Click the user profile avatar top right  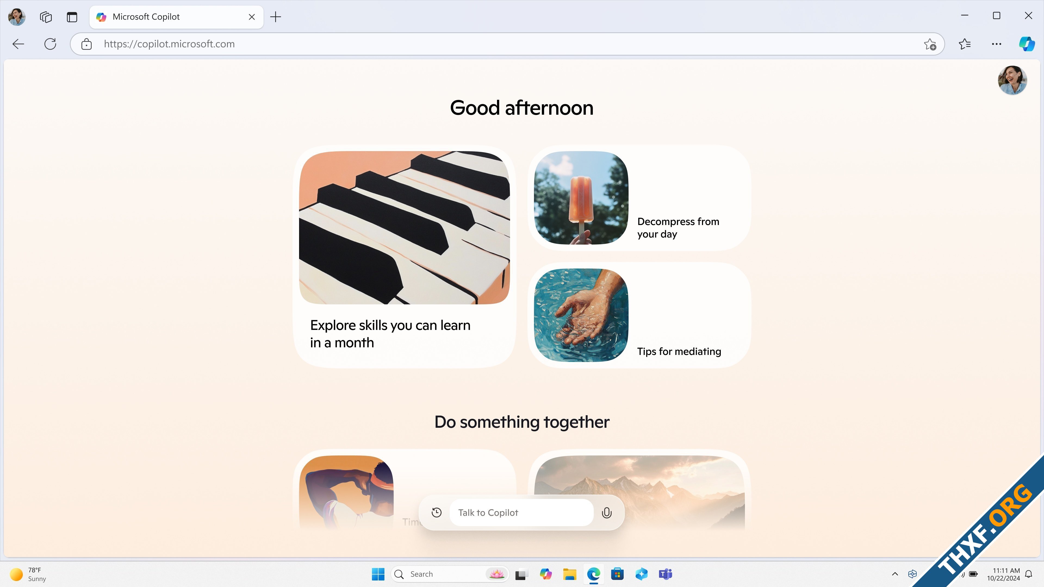(x=1013, y=80)
